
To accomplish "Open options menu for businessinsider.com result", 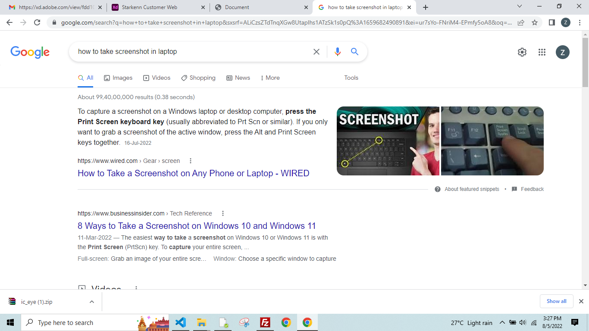I will coord(223,213).
